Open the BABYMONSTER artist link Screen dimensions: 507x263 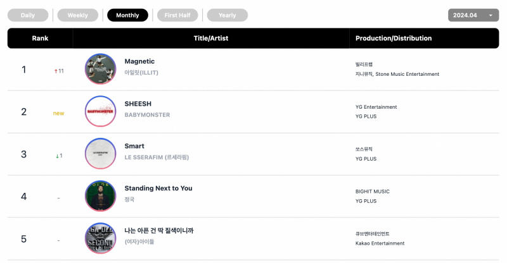tap(147, 115)
